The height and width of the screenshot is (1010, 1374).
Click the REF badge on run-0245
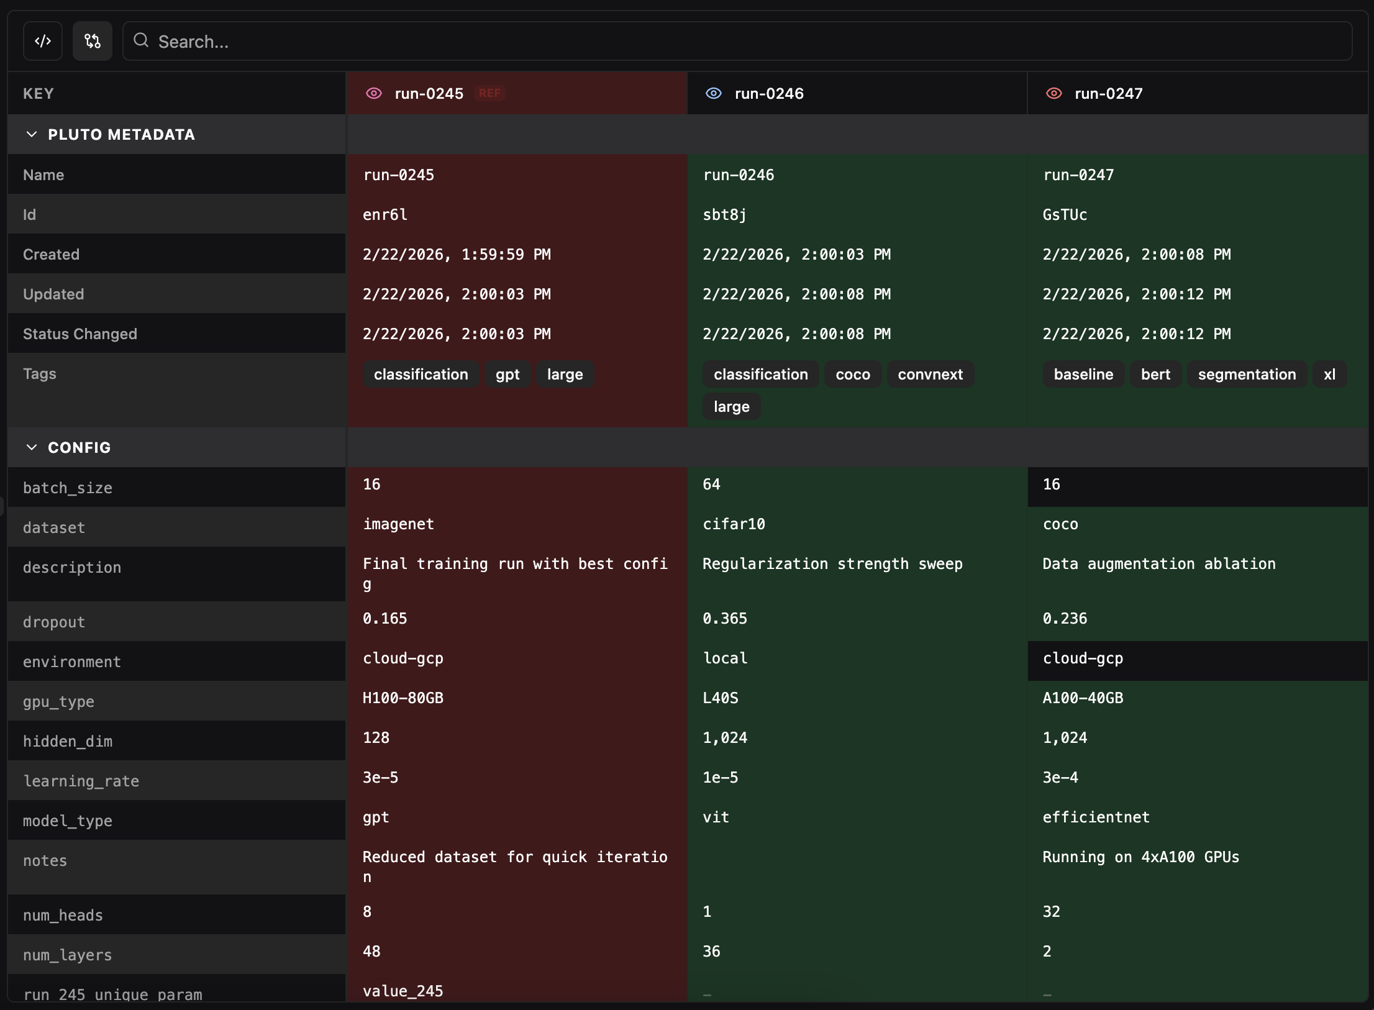(490, 93)
